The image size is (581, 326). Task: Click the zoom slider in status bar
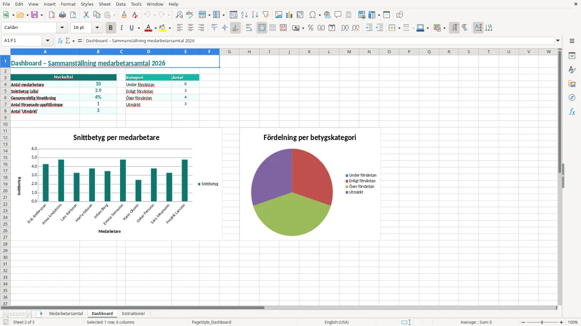pyautogui.click(x=542, y=322)
